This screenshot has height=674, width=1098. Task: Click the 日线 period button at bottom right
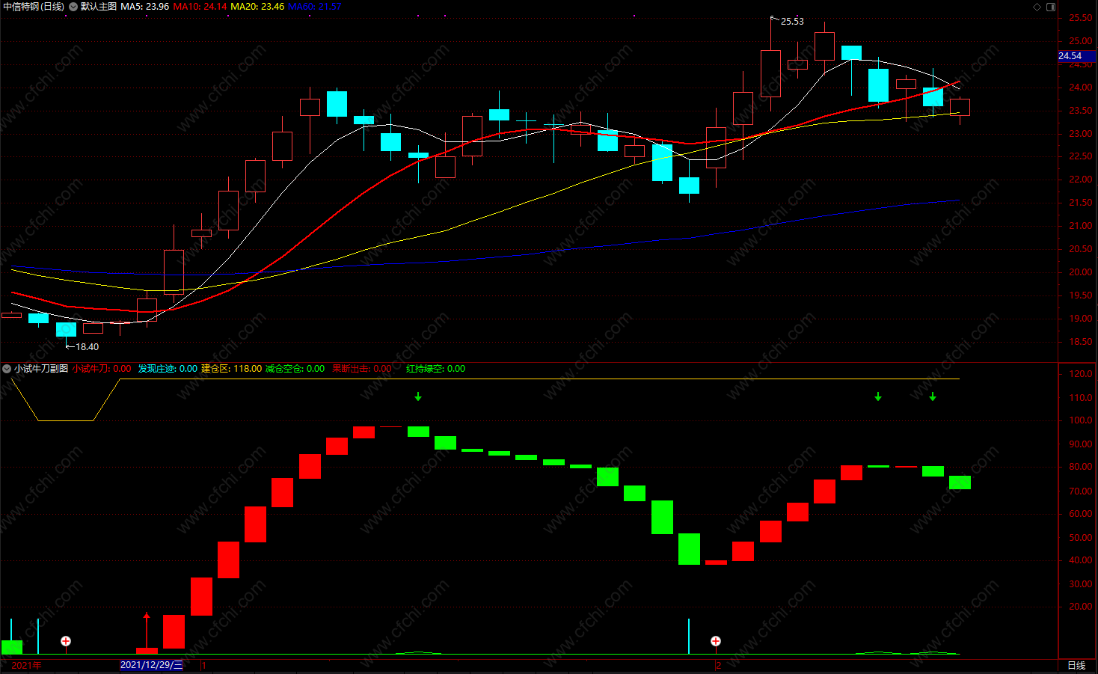1076,665
